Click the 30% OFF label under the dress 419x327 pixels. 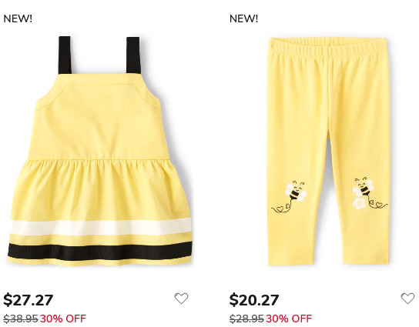63,319
